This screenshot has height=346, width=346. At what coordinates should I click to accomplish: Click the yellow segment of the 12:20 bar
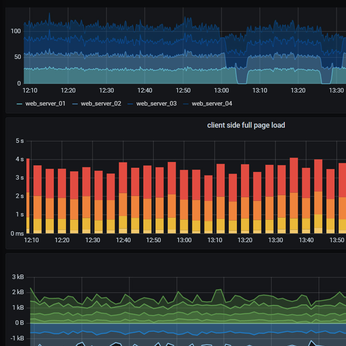pos(62,224)
